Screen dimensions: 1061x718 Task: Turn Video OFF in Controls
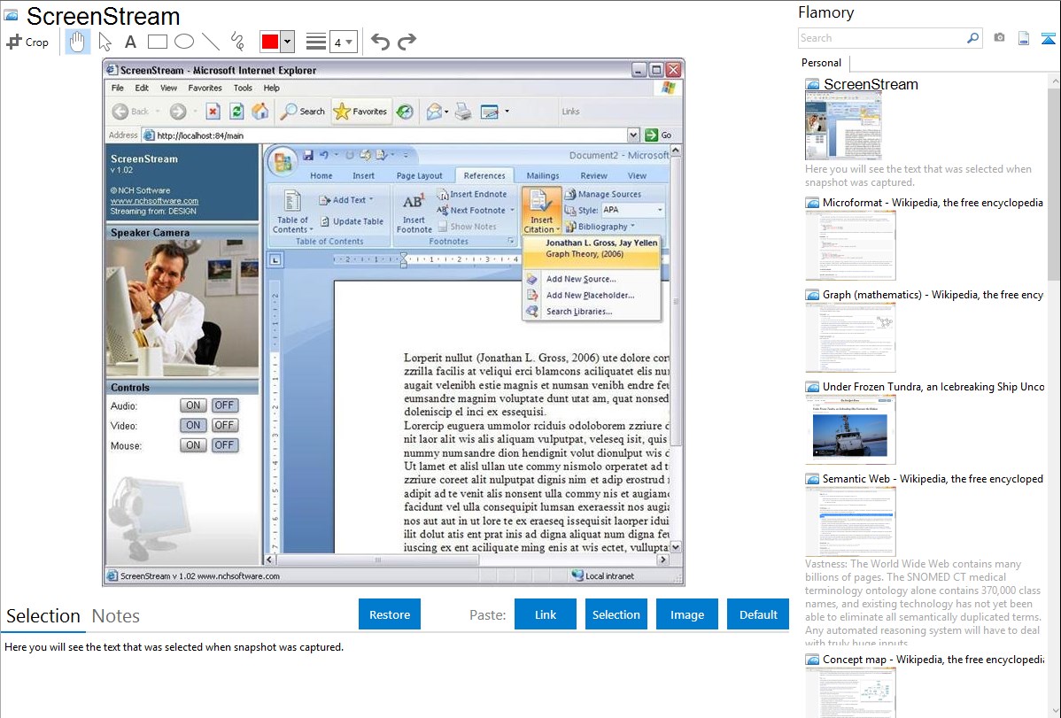[x=225, y=425]
